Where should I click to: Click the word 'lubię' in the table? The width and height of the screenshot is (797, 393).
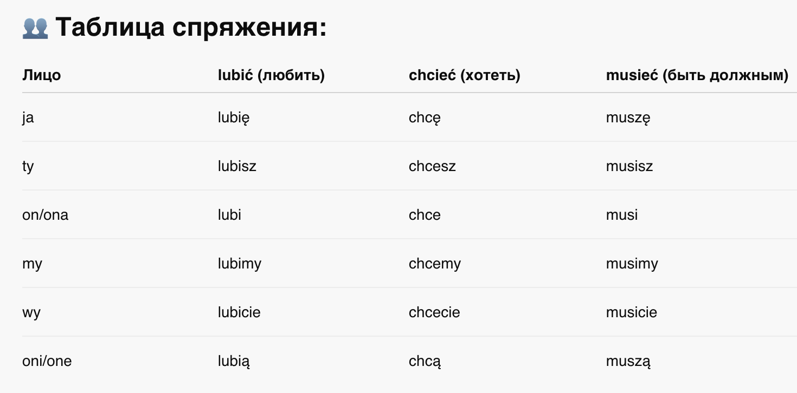234,117
